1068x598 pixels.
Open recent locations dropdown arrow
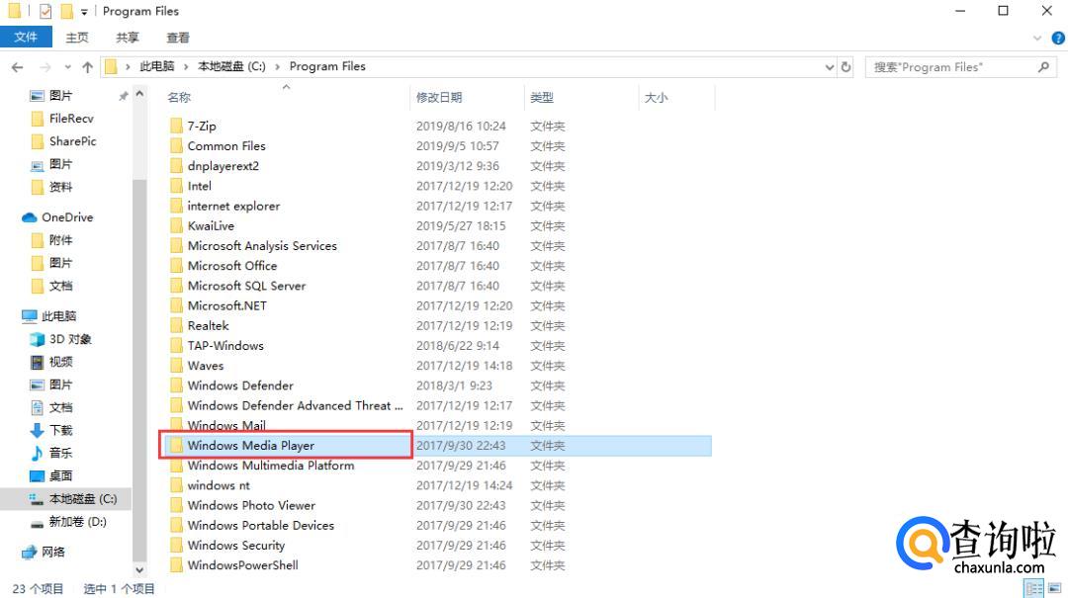pyautogui.click(x=67, y=67)
